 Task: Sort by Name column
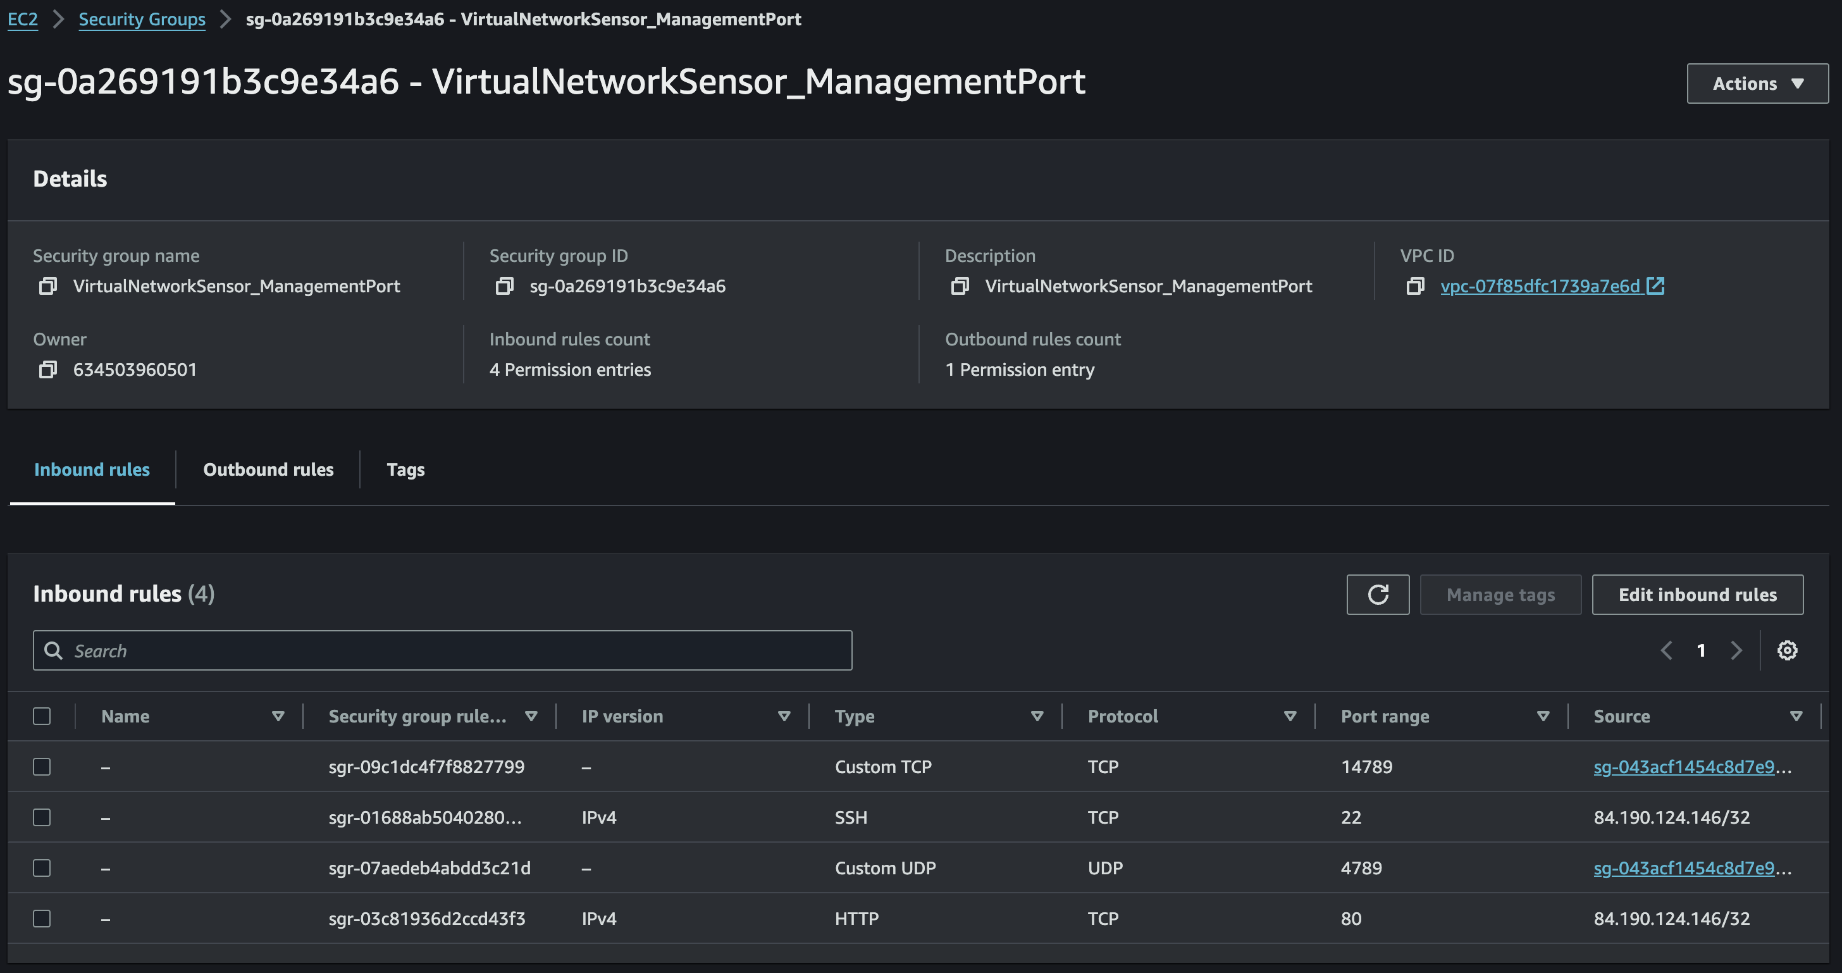point(278,716)
